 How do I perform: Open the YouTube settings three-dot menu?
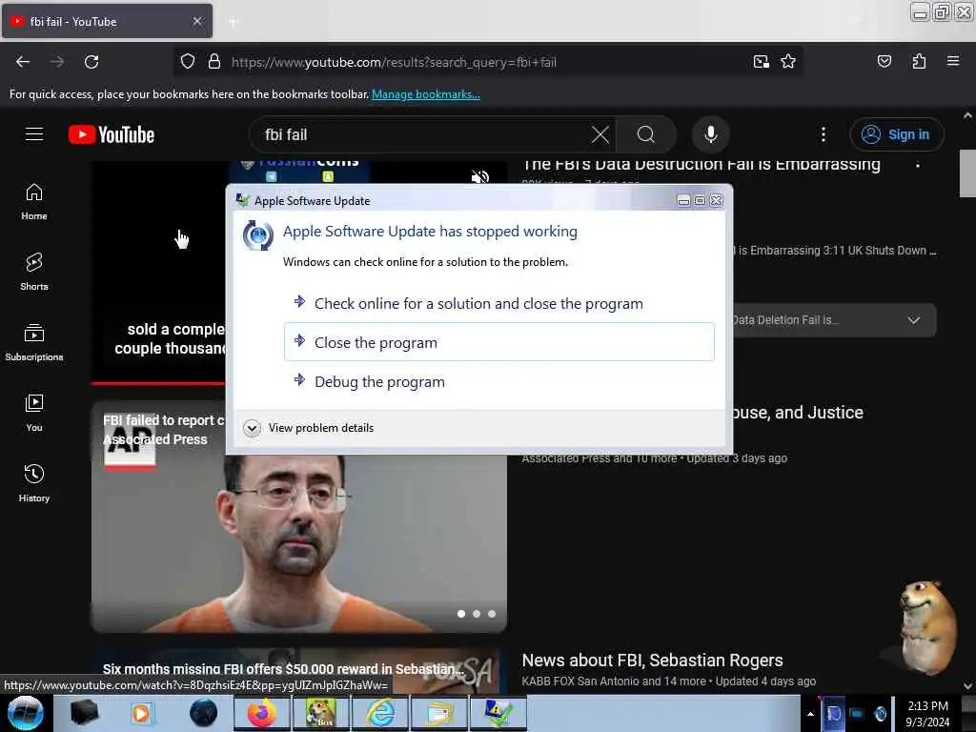click(823, 134)
